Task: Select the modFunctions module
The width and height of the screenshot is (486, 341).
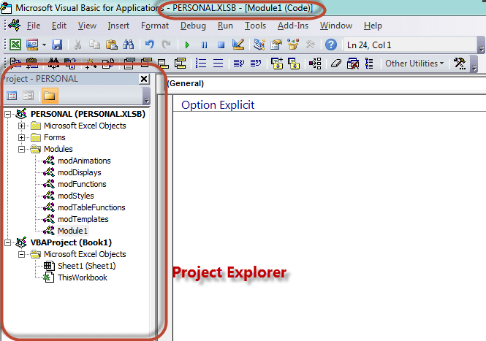Action: click(x=82, y=184)
